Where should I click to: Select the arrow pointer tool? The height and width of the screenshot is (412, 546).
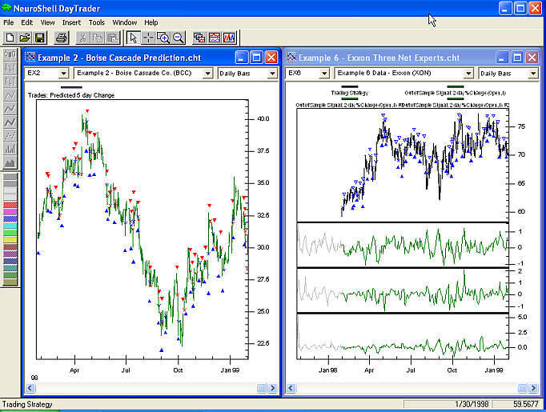[x=133, y=38]
